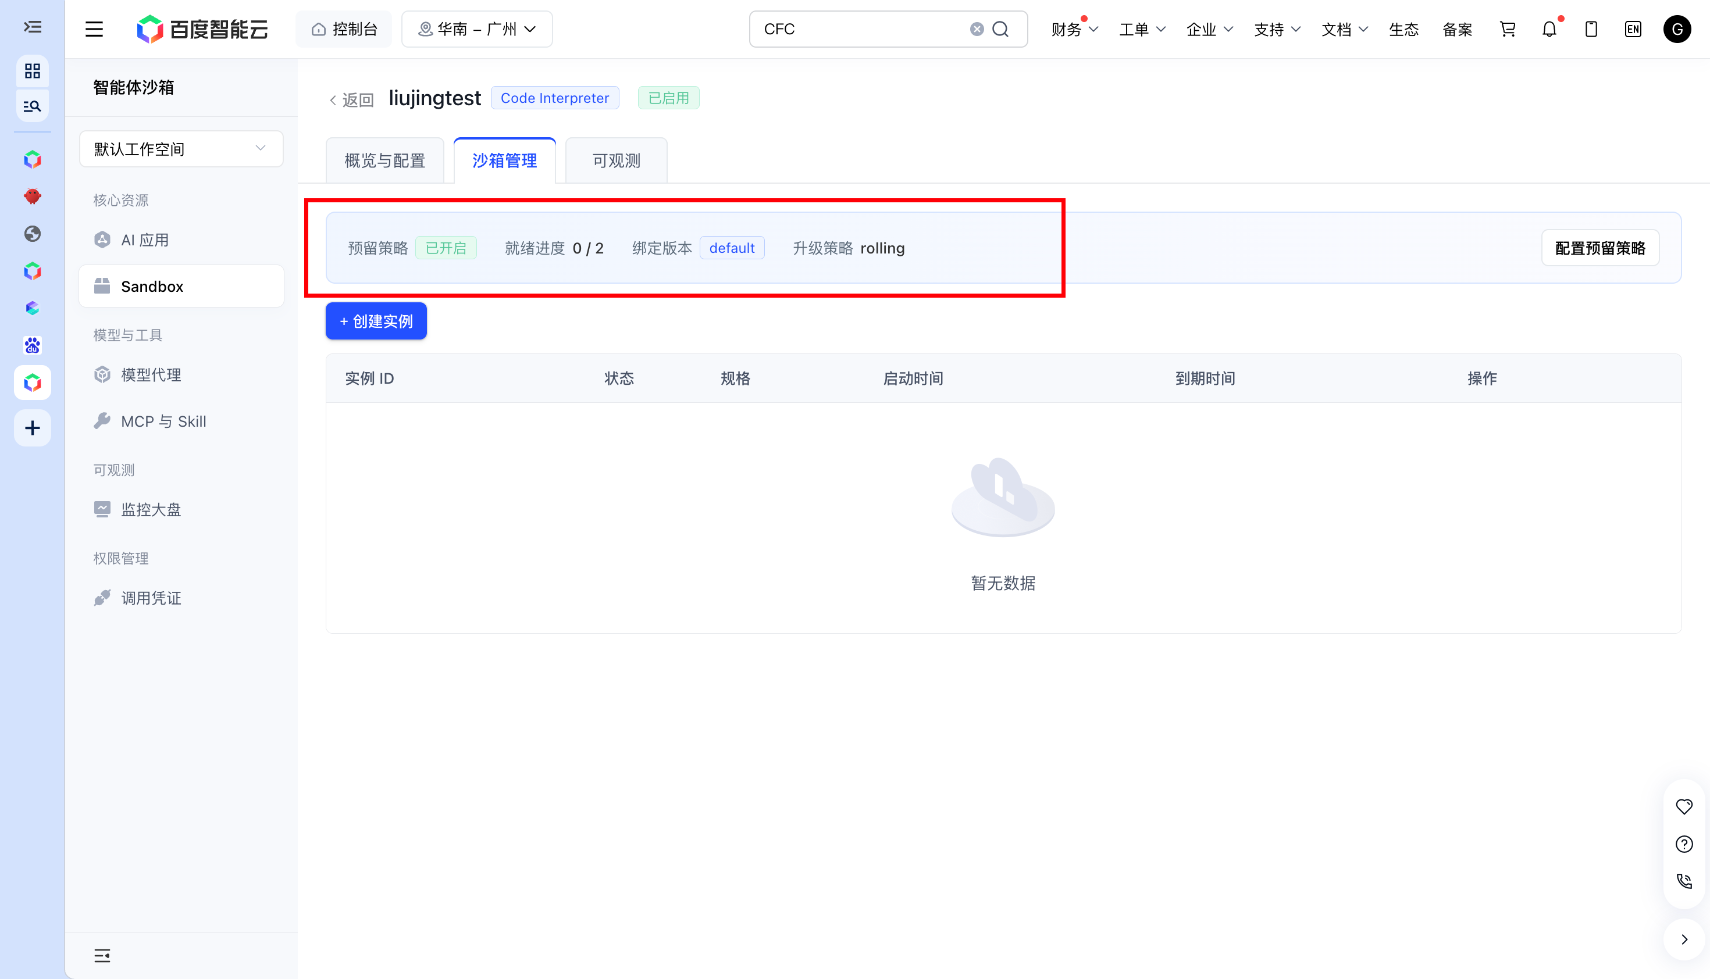This screenshot has height=979, width=1710.
Task: Collapse the sidebar using the bottom icon
Action: pyautogui.click(x=102, y=956)
